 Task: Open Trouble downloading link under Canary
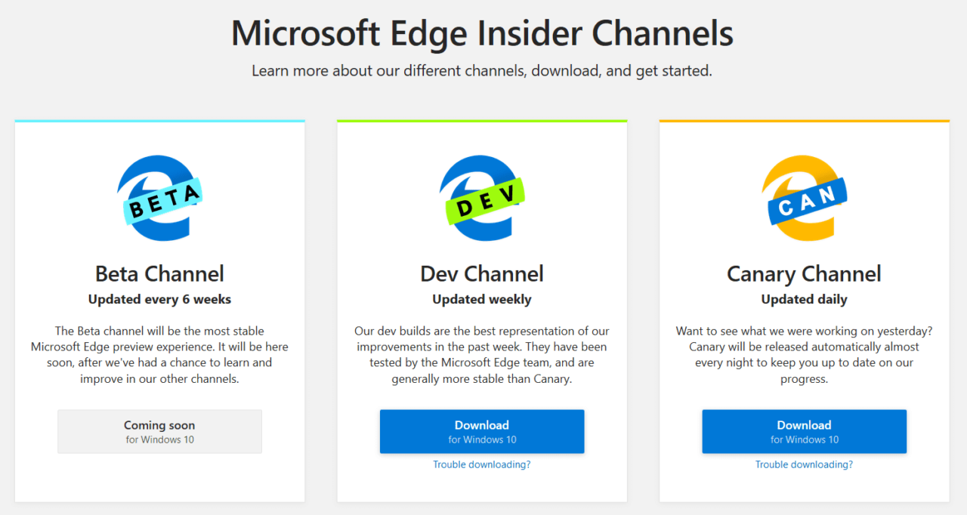pyautogui.click(x=804, y=464)
